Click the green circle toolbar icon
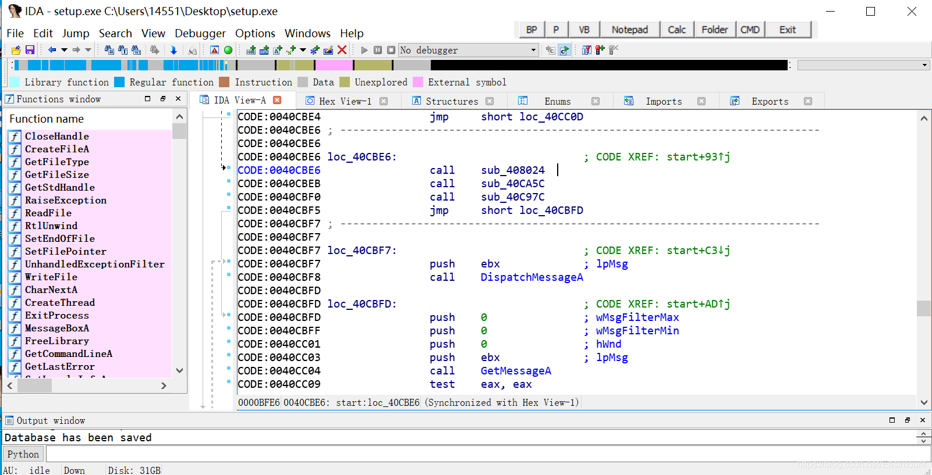 click(228, 50)
